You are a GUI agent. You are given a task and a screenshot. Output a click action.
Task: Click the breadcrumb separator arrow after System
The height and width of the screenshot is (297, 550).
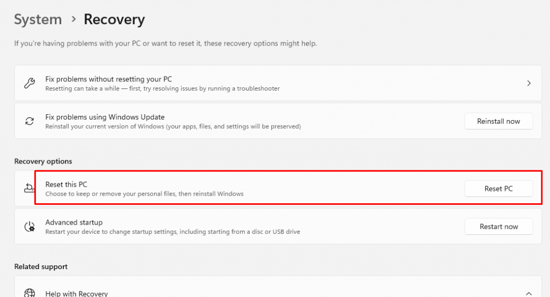coord(74,19)
